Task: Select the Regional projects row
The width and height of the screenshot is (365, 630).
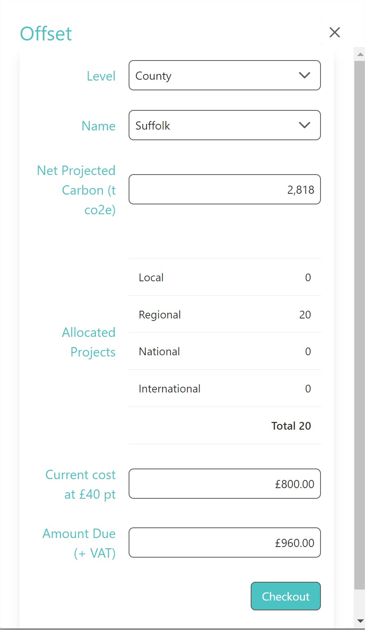Action: (x=225, y=314)
